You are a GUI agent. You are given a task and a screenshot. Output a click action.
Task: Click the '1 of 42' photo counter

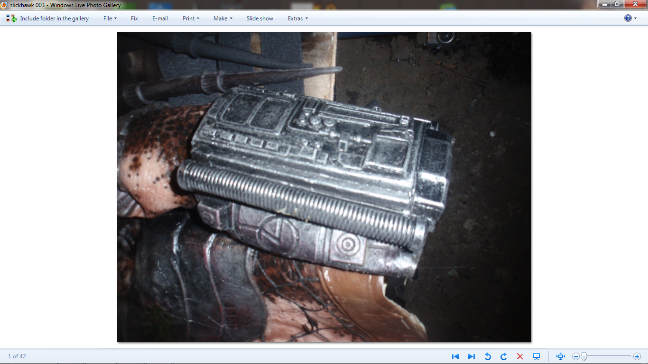click(17, 356)
